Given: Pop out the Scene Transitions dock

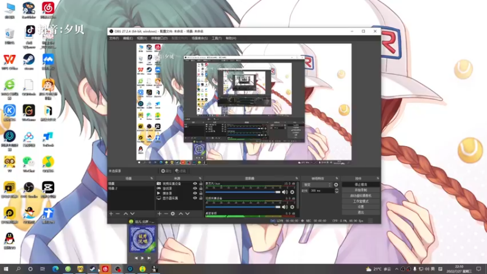Looking at the screenshot, I should tap(337, 178).
